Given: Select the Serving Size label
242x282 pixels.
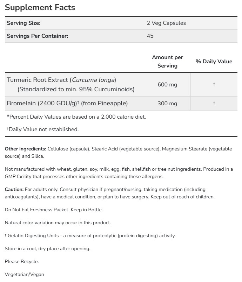Looking at the screenshot, I should (24, 23).
